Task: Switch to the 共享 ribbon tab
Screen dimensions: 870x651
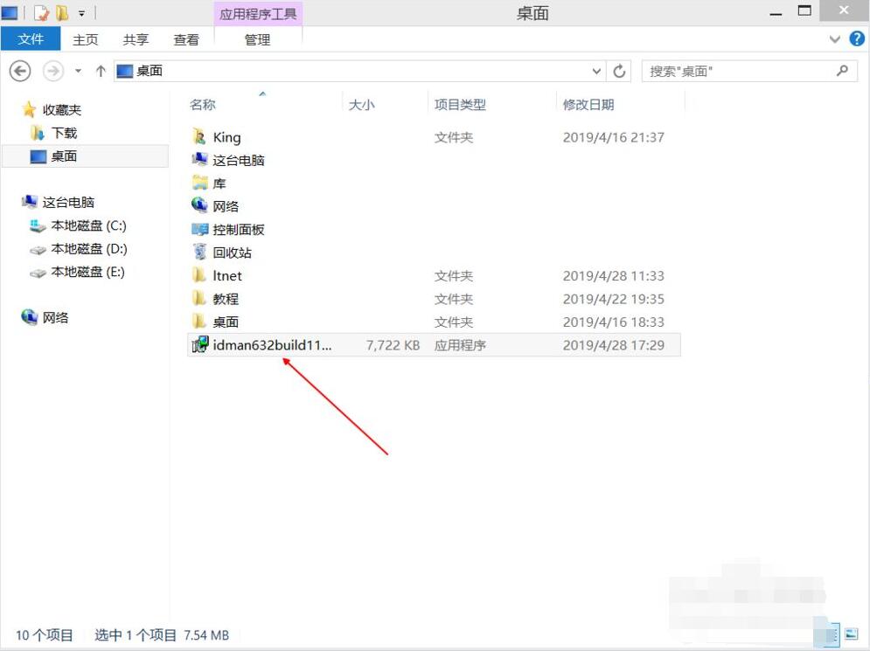Action: click(136, 39)
